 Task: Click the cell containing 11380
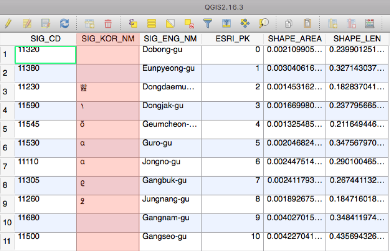[45, 73]
